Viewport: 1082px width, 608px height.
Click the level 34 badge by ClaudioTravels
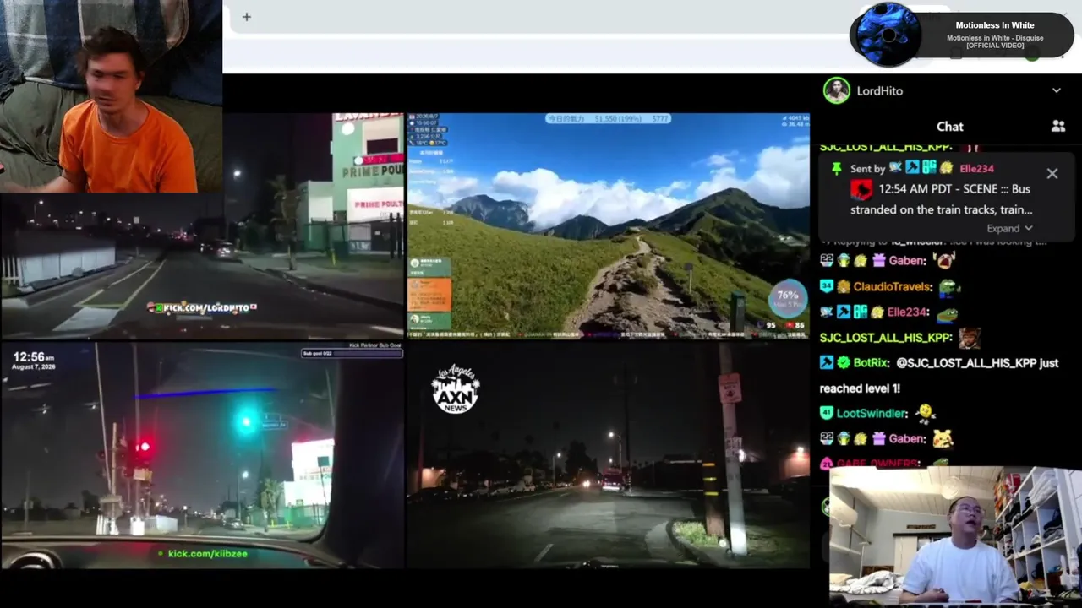point(827,286)
